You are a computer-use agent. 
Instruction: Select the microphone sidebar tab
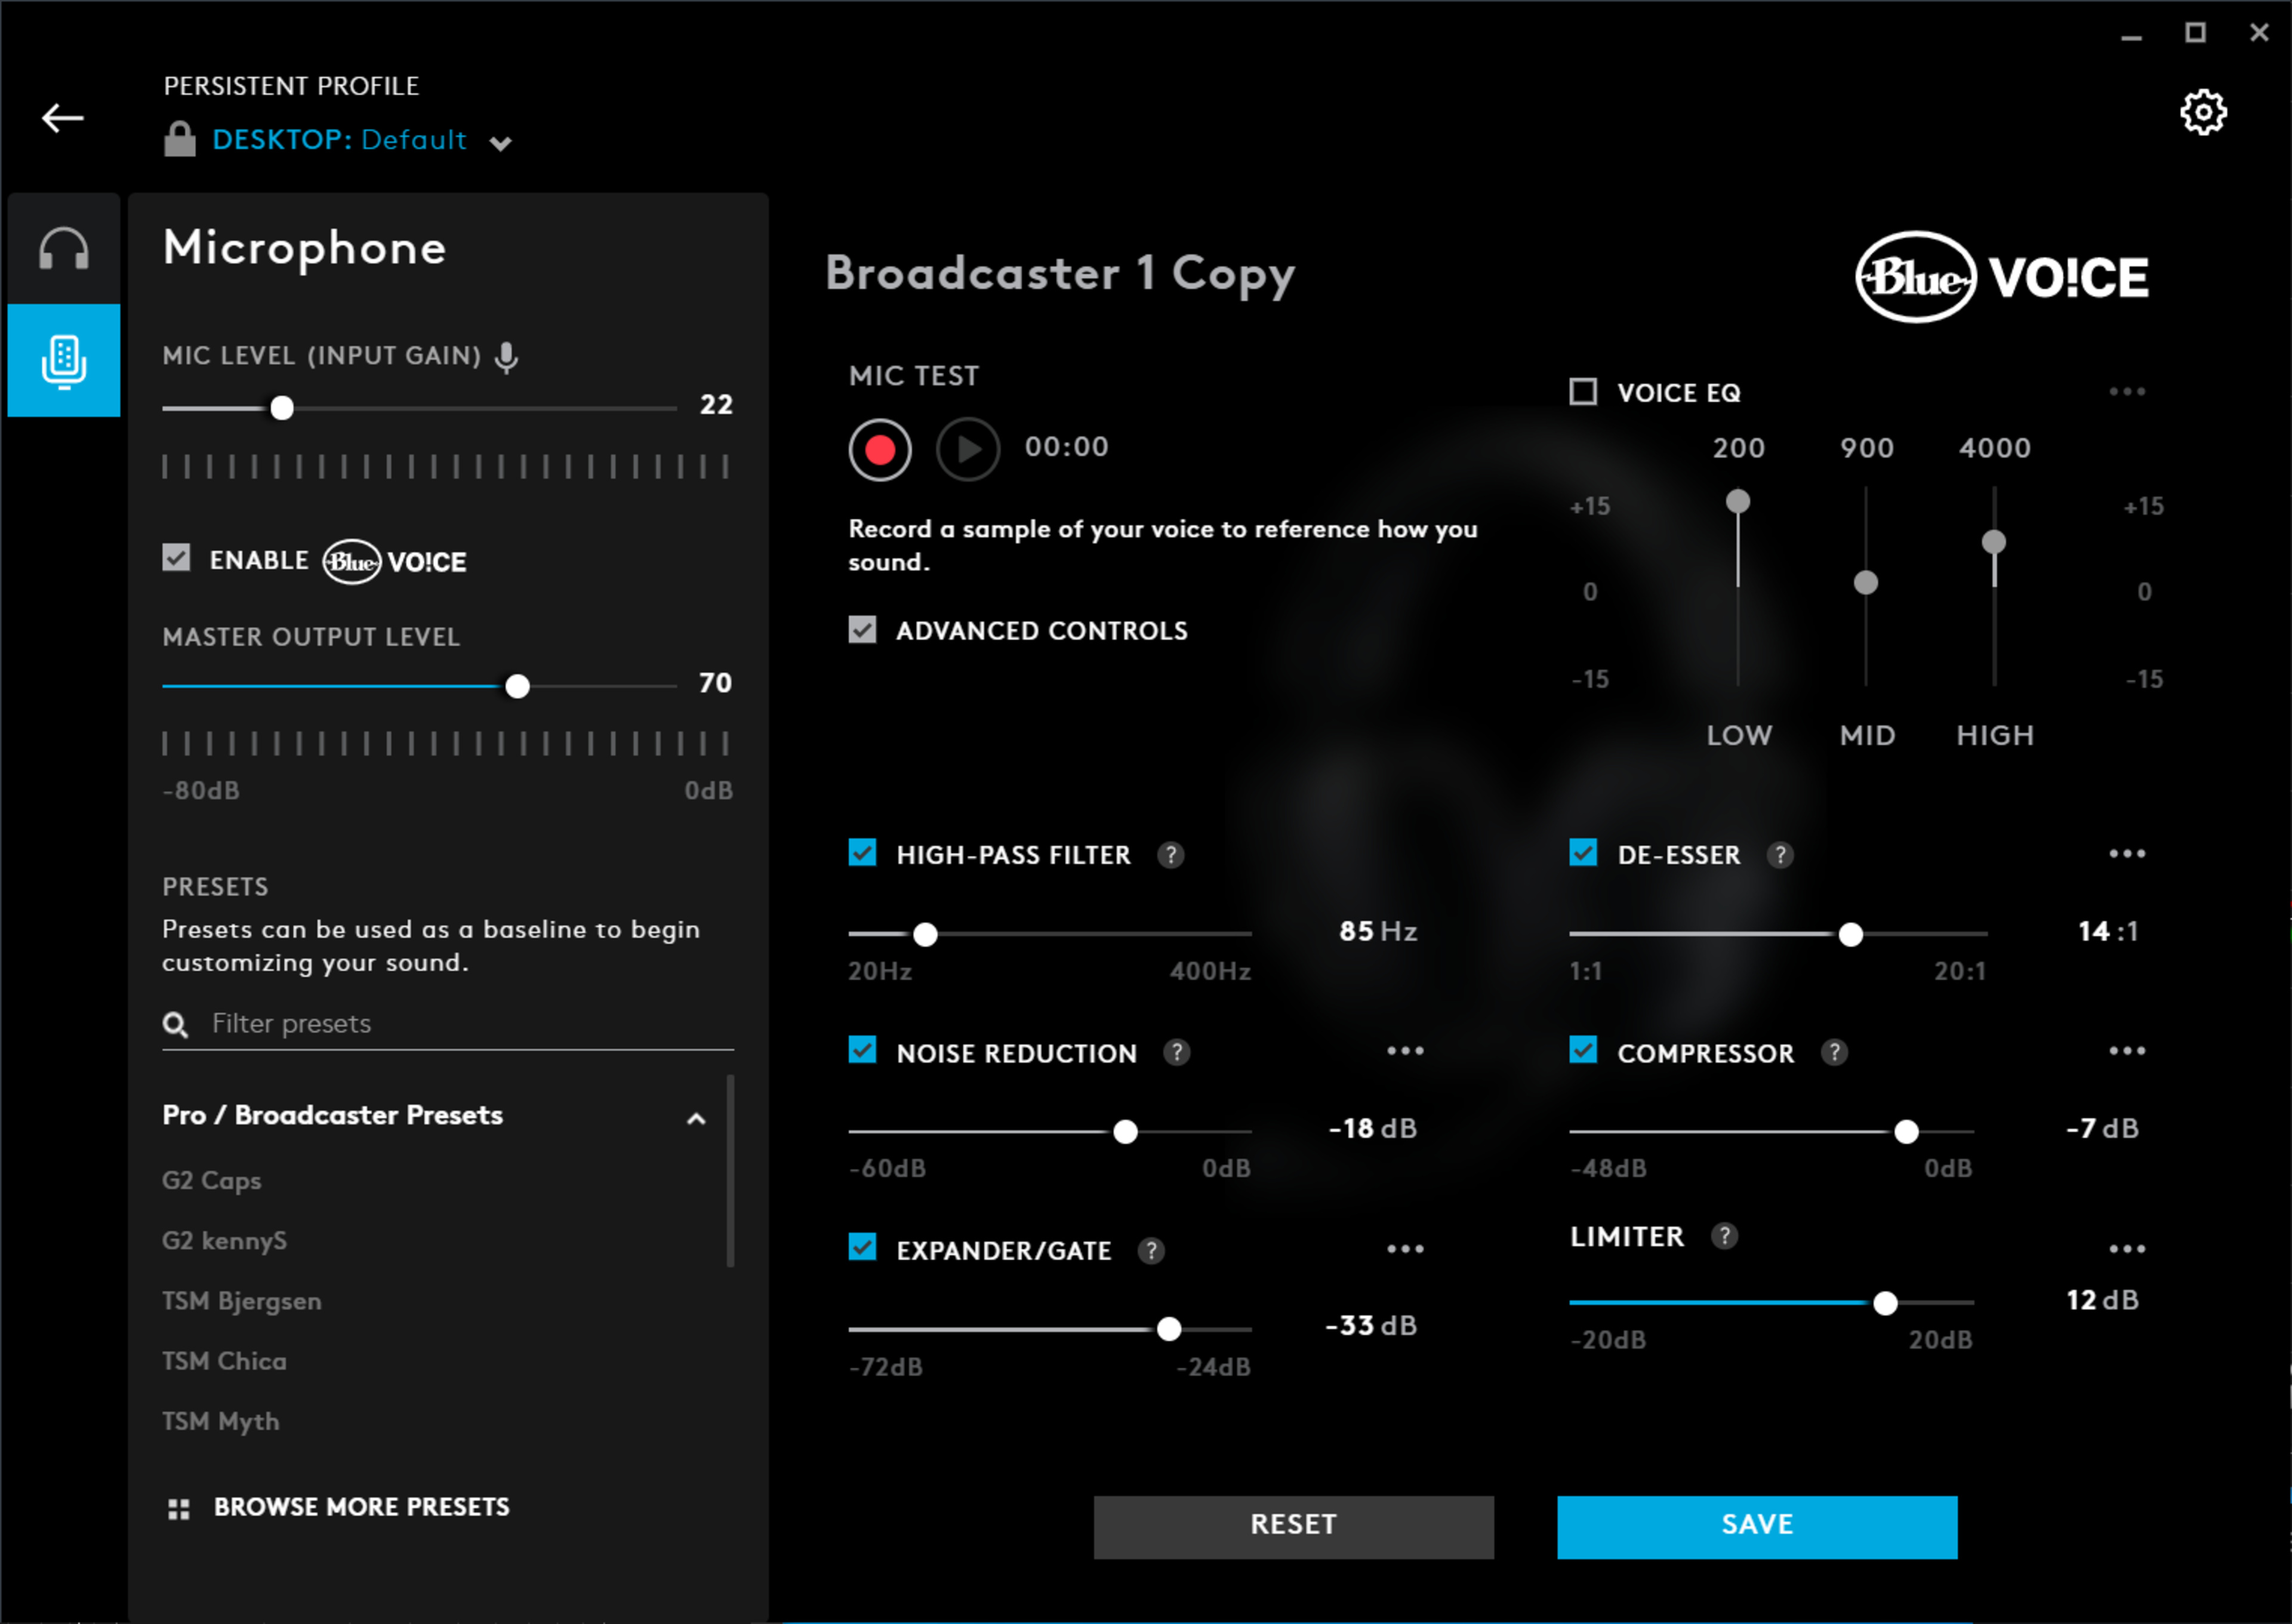[64, 360]
